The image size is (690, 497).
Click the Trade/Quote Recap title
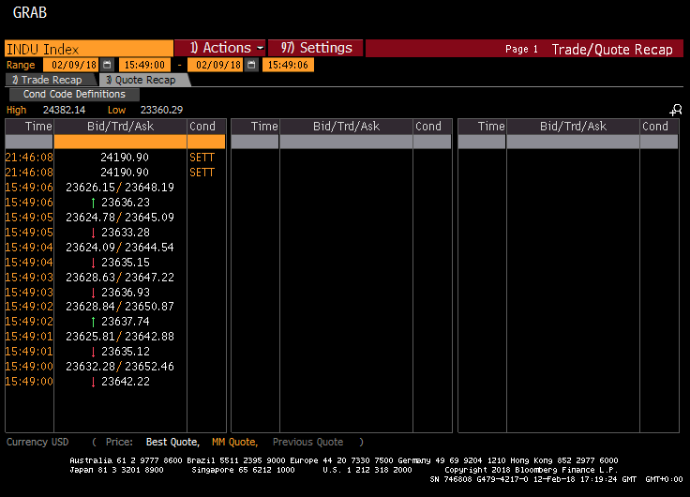point(612,50)
